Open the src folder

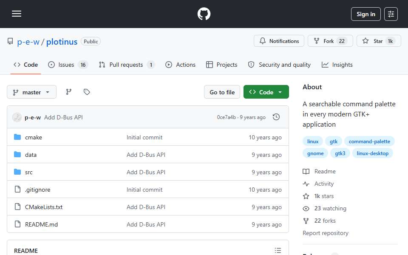click(x=28, y=172)
